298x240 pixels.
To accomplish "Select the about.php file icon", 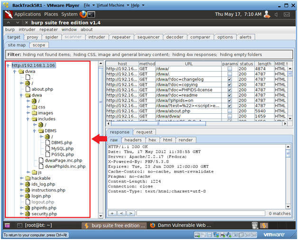I will click(x=28, y=89).
